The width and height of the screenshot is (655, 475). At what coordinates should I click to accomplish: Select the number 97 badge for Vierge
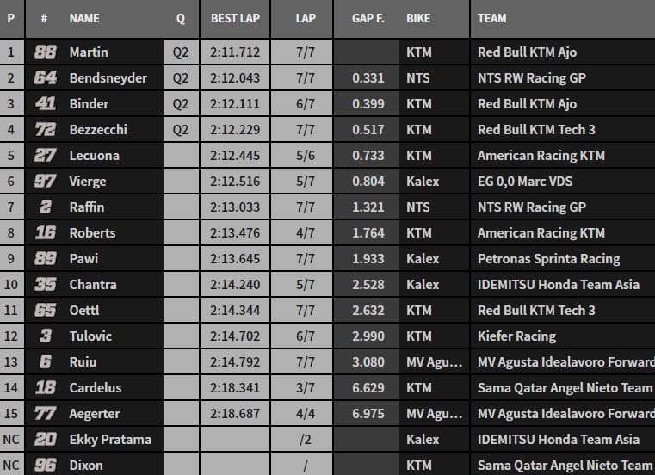(45, 182)
